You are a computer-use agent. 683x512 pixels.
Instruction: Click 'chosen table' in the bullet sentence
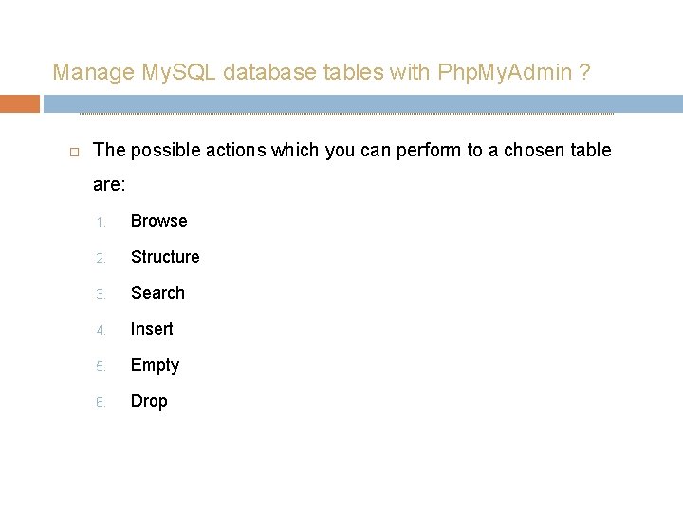[x=558, y=150]
